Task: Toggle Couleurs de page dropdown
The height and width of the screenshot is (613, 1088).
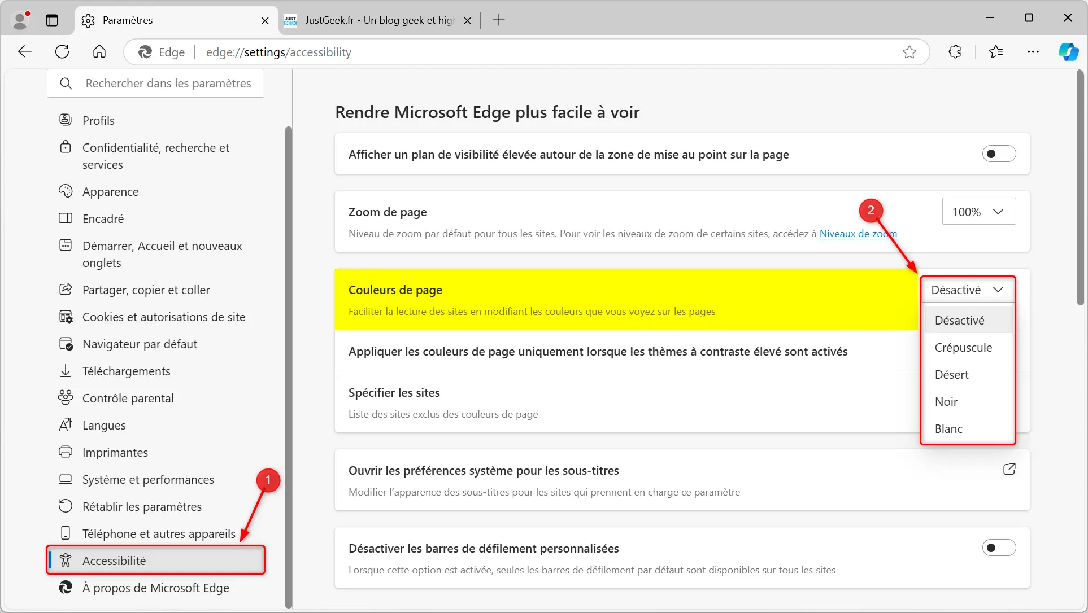Action: pos(968,290)
